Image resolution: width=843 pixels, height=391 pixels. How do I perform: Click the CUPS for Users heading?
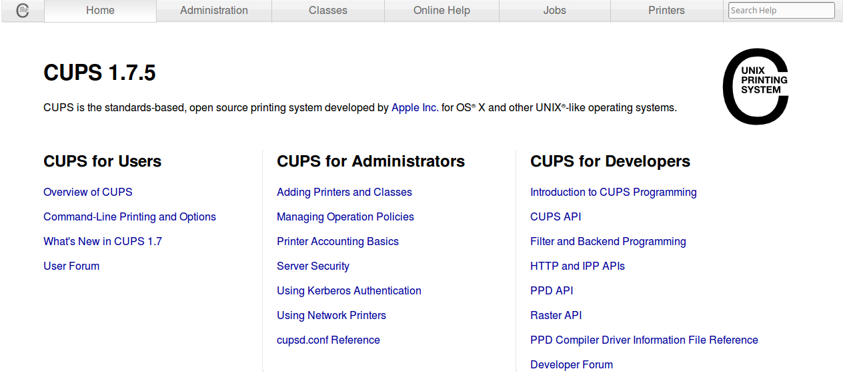tap(103, 161)
